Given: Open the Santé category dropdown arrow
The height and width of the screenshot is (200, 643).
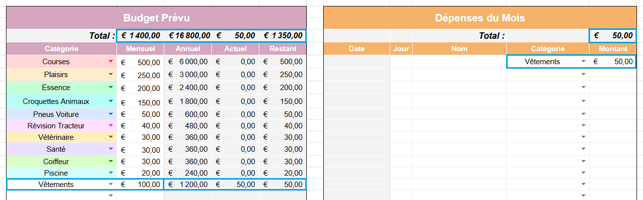Looking at the screenshot, I should 111,149.
